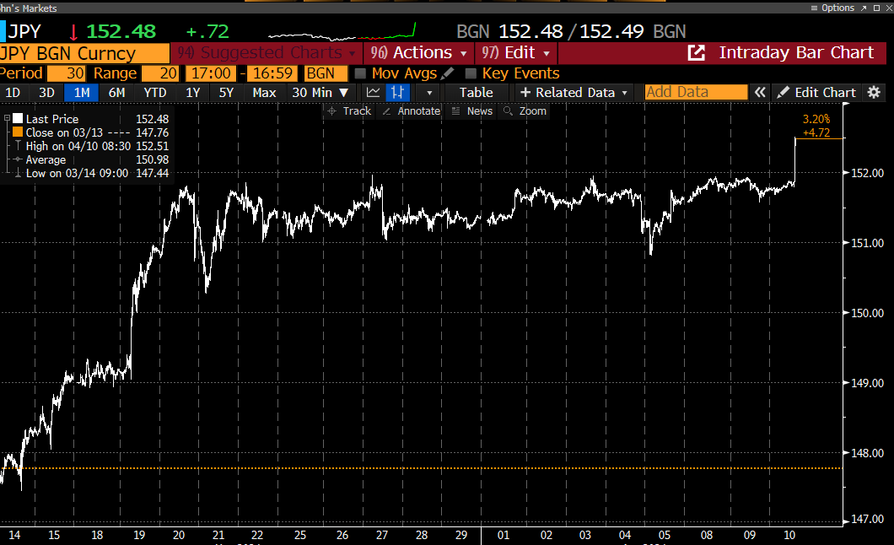This screenshot has width=894, height=545.
Task: Select the 1M range tab
Action: coord(82,92)
